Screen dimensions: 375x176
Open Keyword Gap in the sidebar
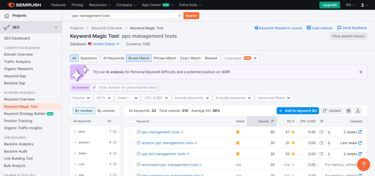click(x=15, y=76)
